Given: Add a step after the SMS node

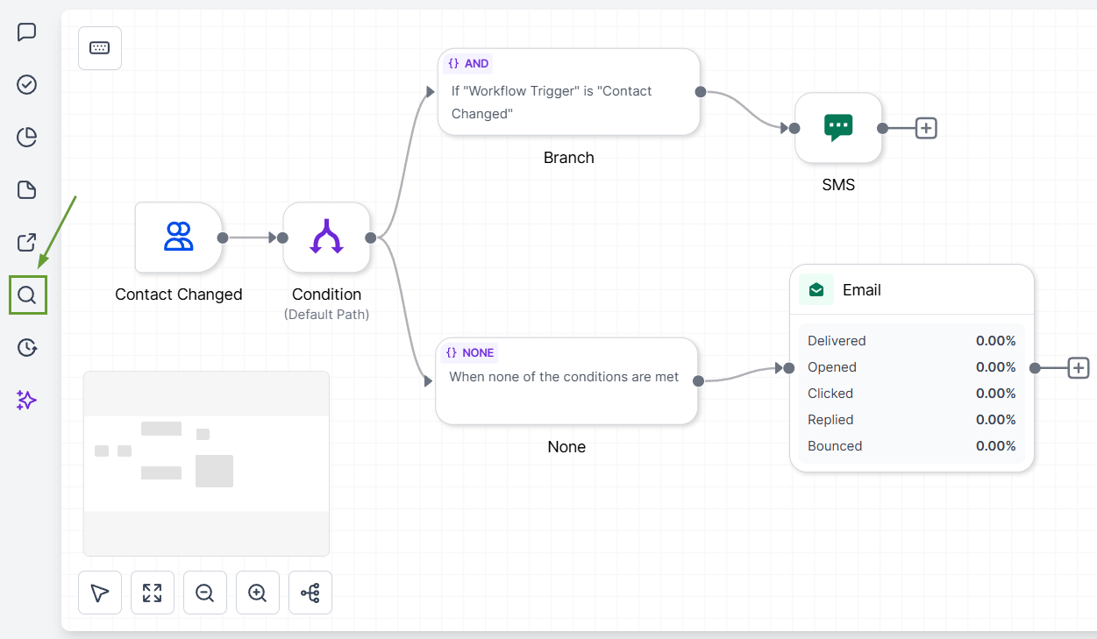Looking at the screenshot, I should point(927,128).
